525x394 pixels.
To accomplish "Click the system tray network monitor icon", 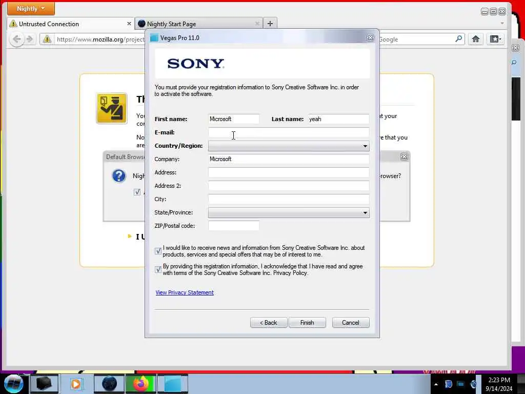I will pos(461,384).
